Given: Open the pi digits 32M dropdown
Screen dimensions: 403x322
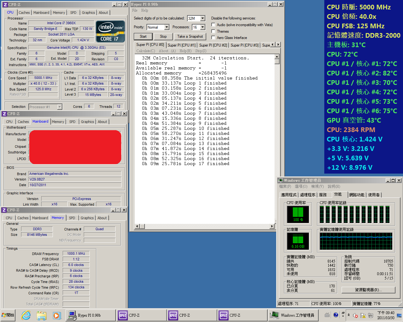Looking at the screenshot, I should (x=203, y=19).
